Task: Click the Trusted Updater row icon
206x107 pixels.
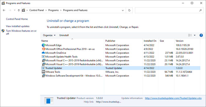Action: click(43, 68)
